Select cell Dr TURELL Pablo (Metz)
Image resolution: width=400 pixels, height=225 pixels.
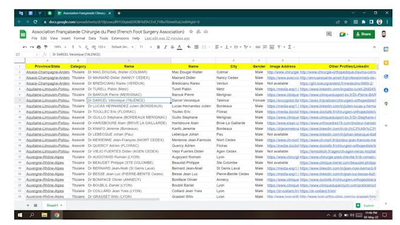[129, 89]
